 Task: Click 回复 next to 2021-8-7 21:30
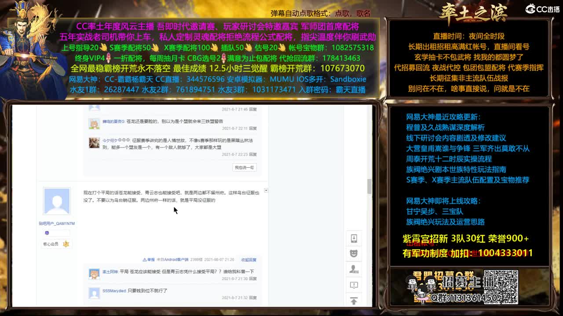click(253, 279)
